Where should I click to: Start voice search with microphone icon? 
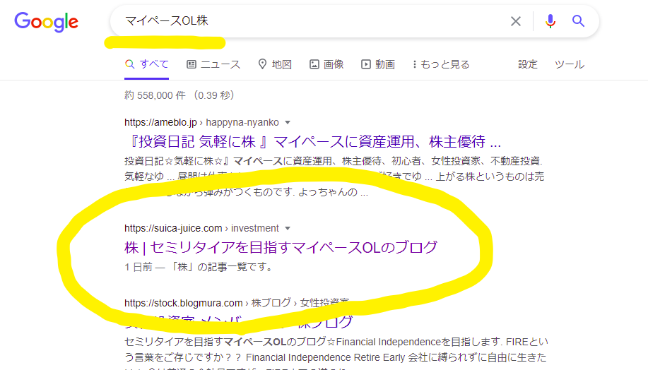click(x=550, y=21)
